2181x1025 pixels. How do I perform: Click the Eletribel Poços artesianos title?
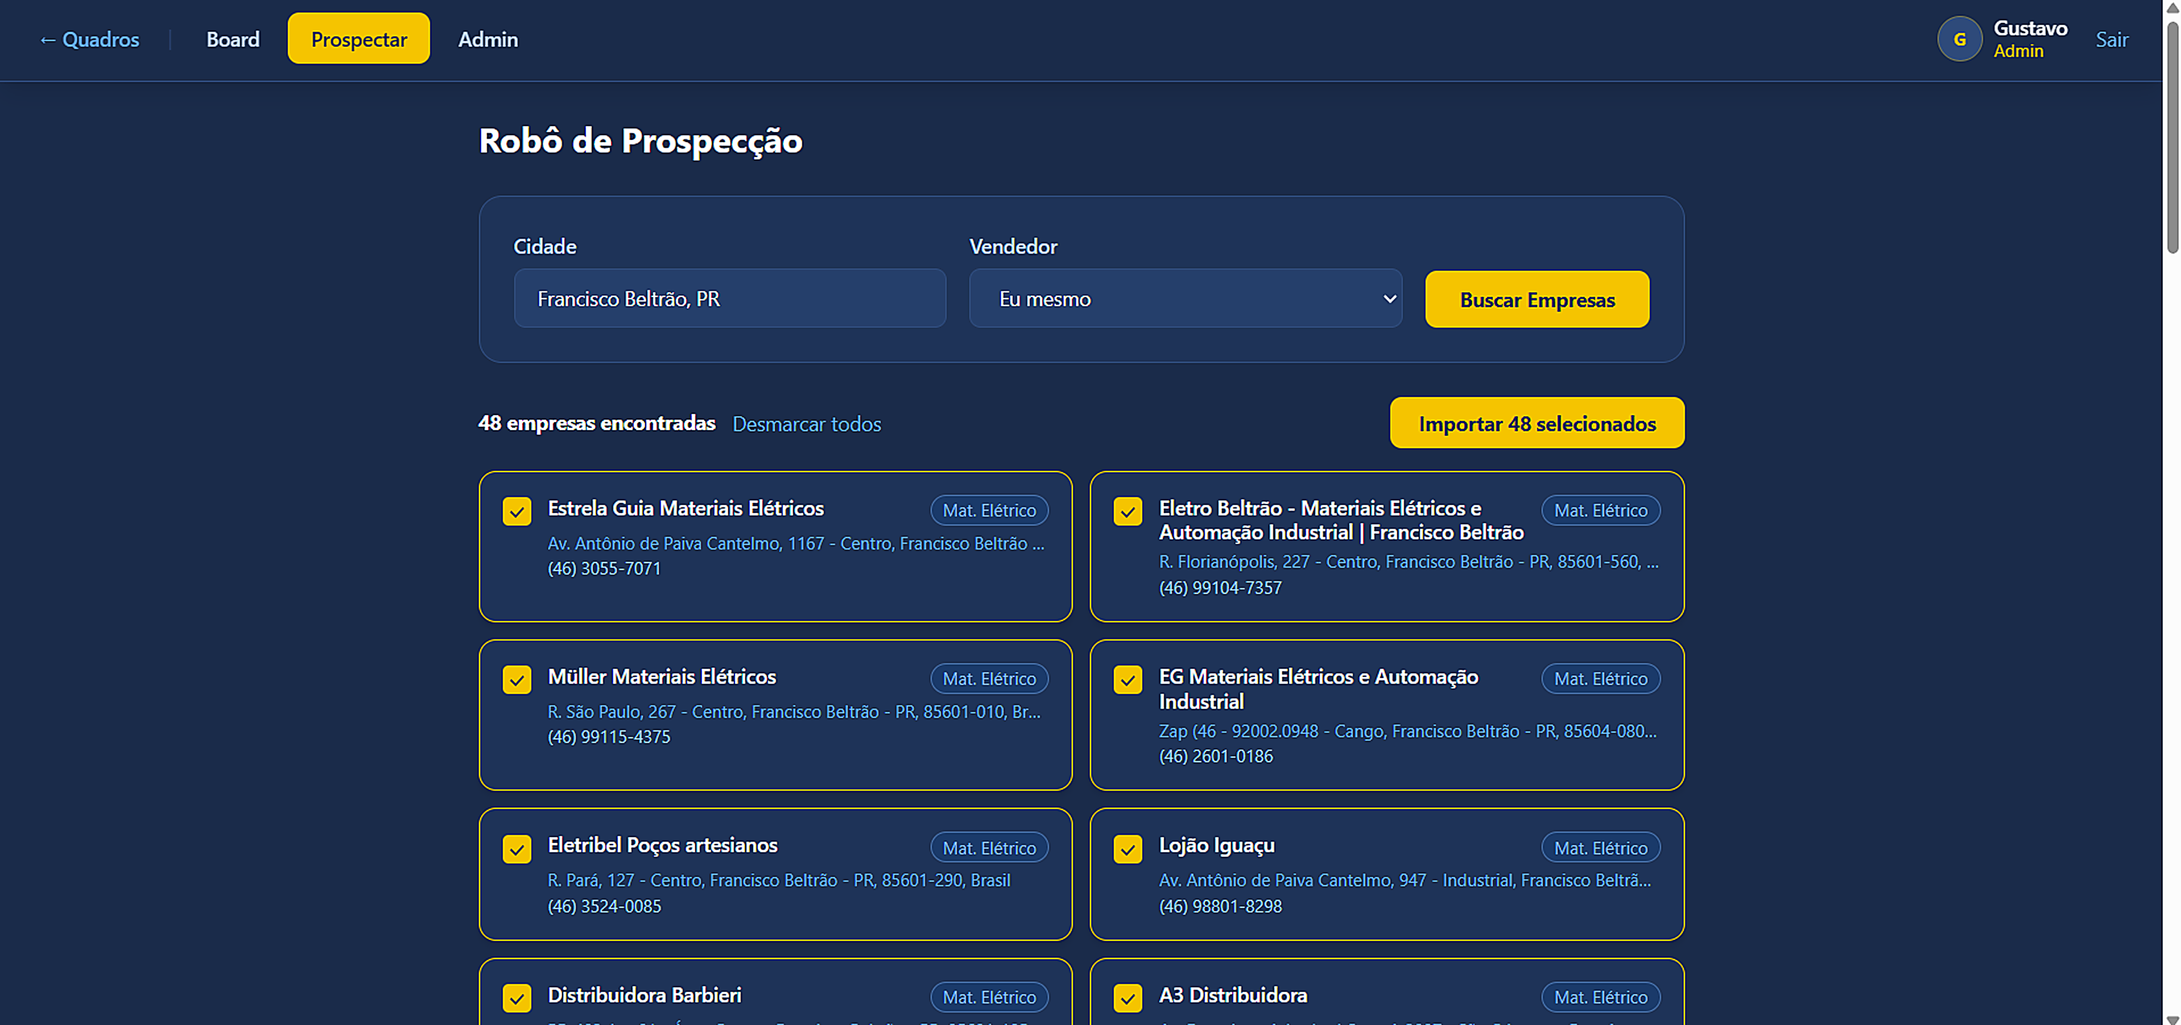[662, 846]
